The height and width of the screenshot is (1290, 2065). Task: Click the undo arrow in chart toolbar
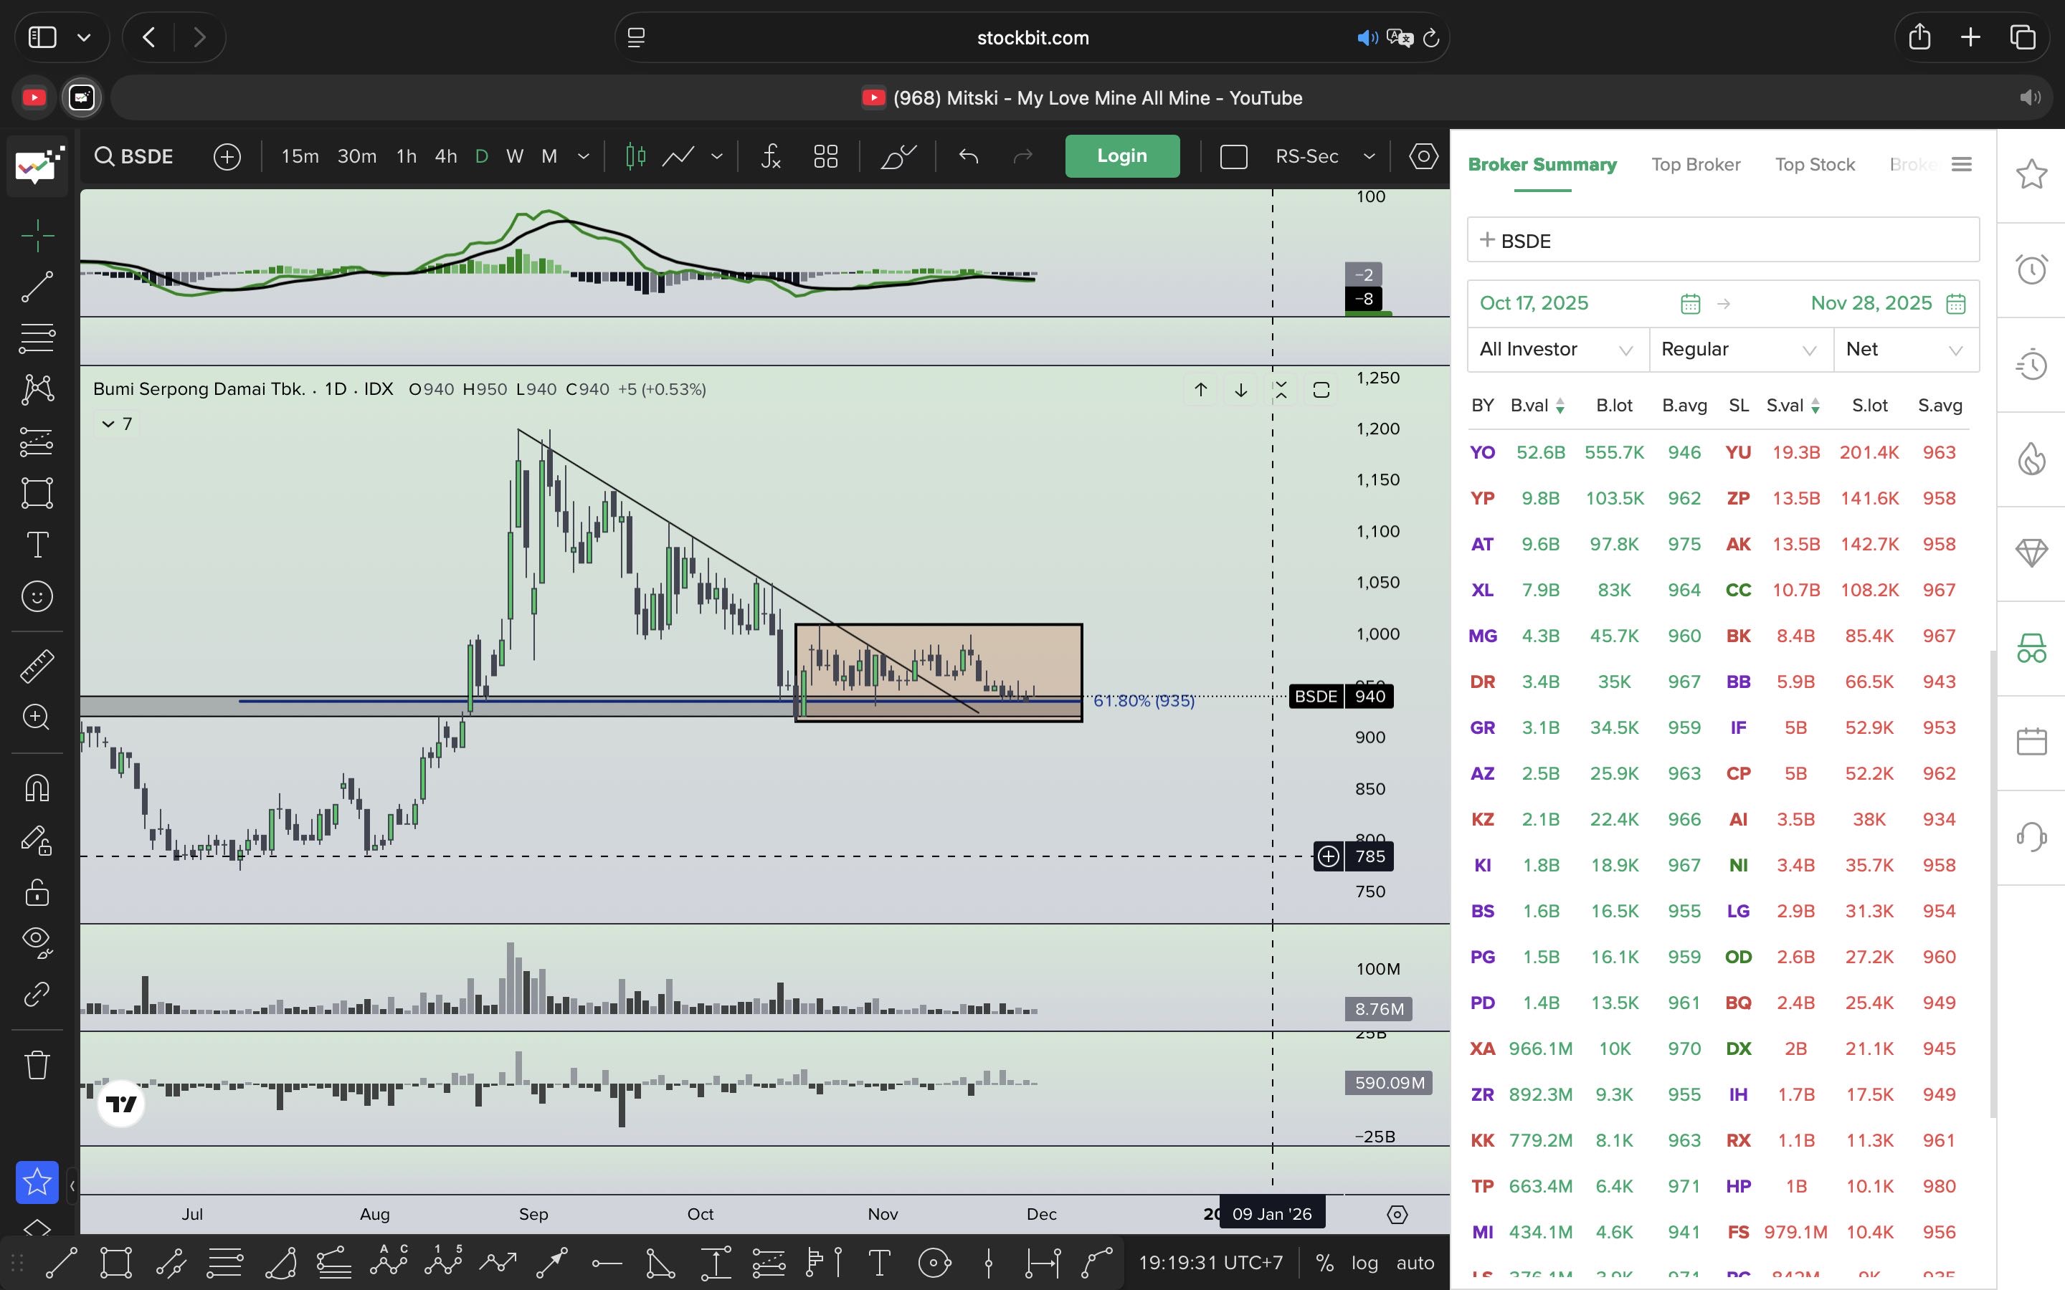(968, 156)
